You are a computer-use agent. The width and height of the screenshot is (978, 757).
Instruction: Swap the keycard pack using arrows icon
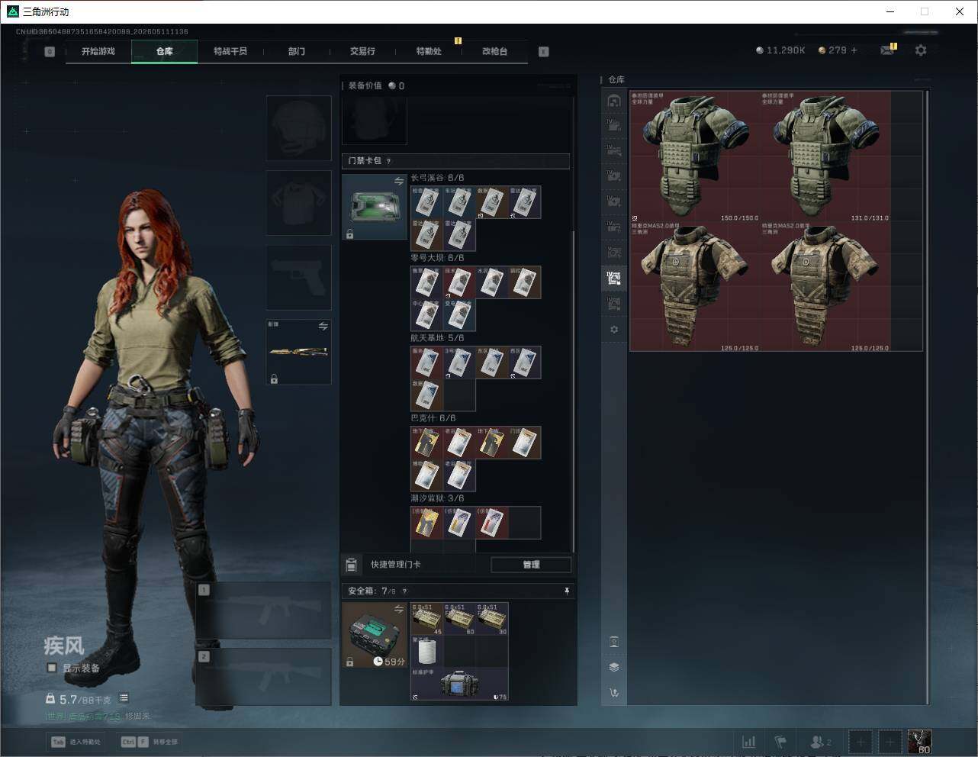pyautogui.click(x=399, y=181)
